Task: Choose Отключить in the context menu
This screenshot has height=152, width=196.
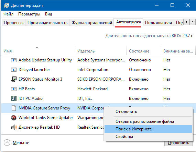Action: pos(148,112)
